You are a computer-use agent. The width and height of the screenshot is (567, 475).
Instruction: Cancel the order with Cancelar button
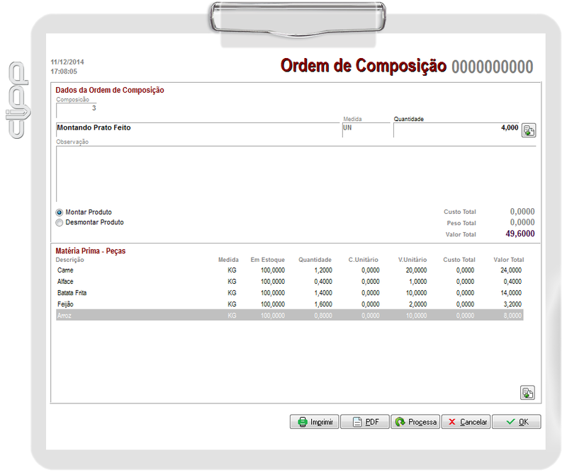(466, 422)
